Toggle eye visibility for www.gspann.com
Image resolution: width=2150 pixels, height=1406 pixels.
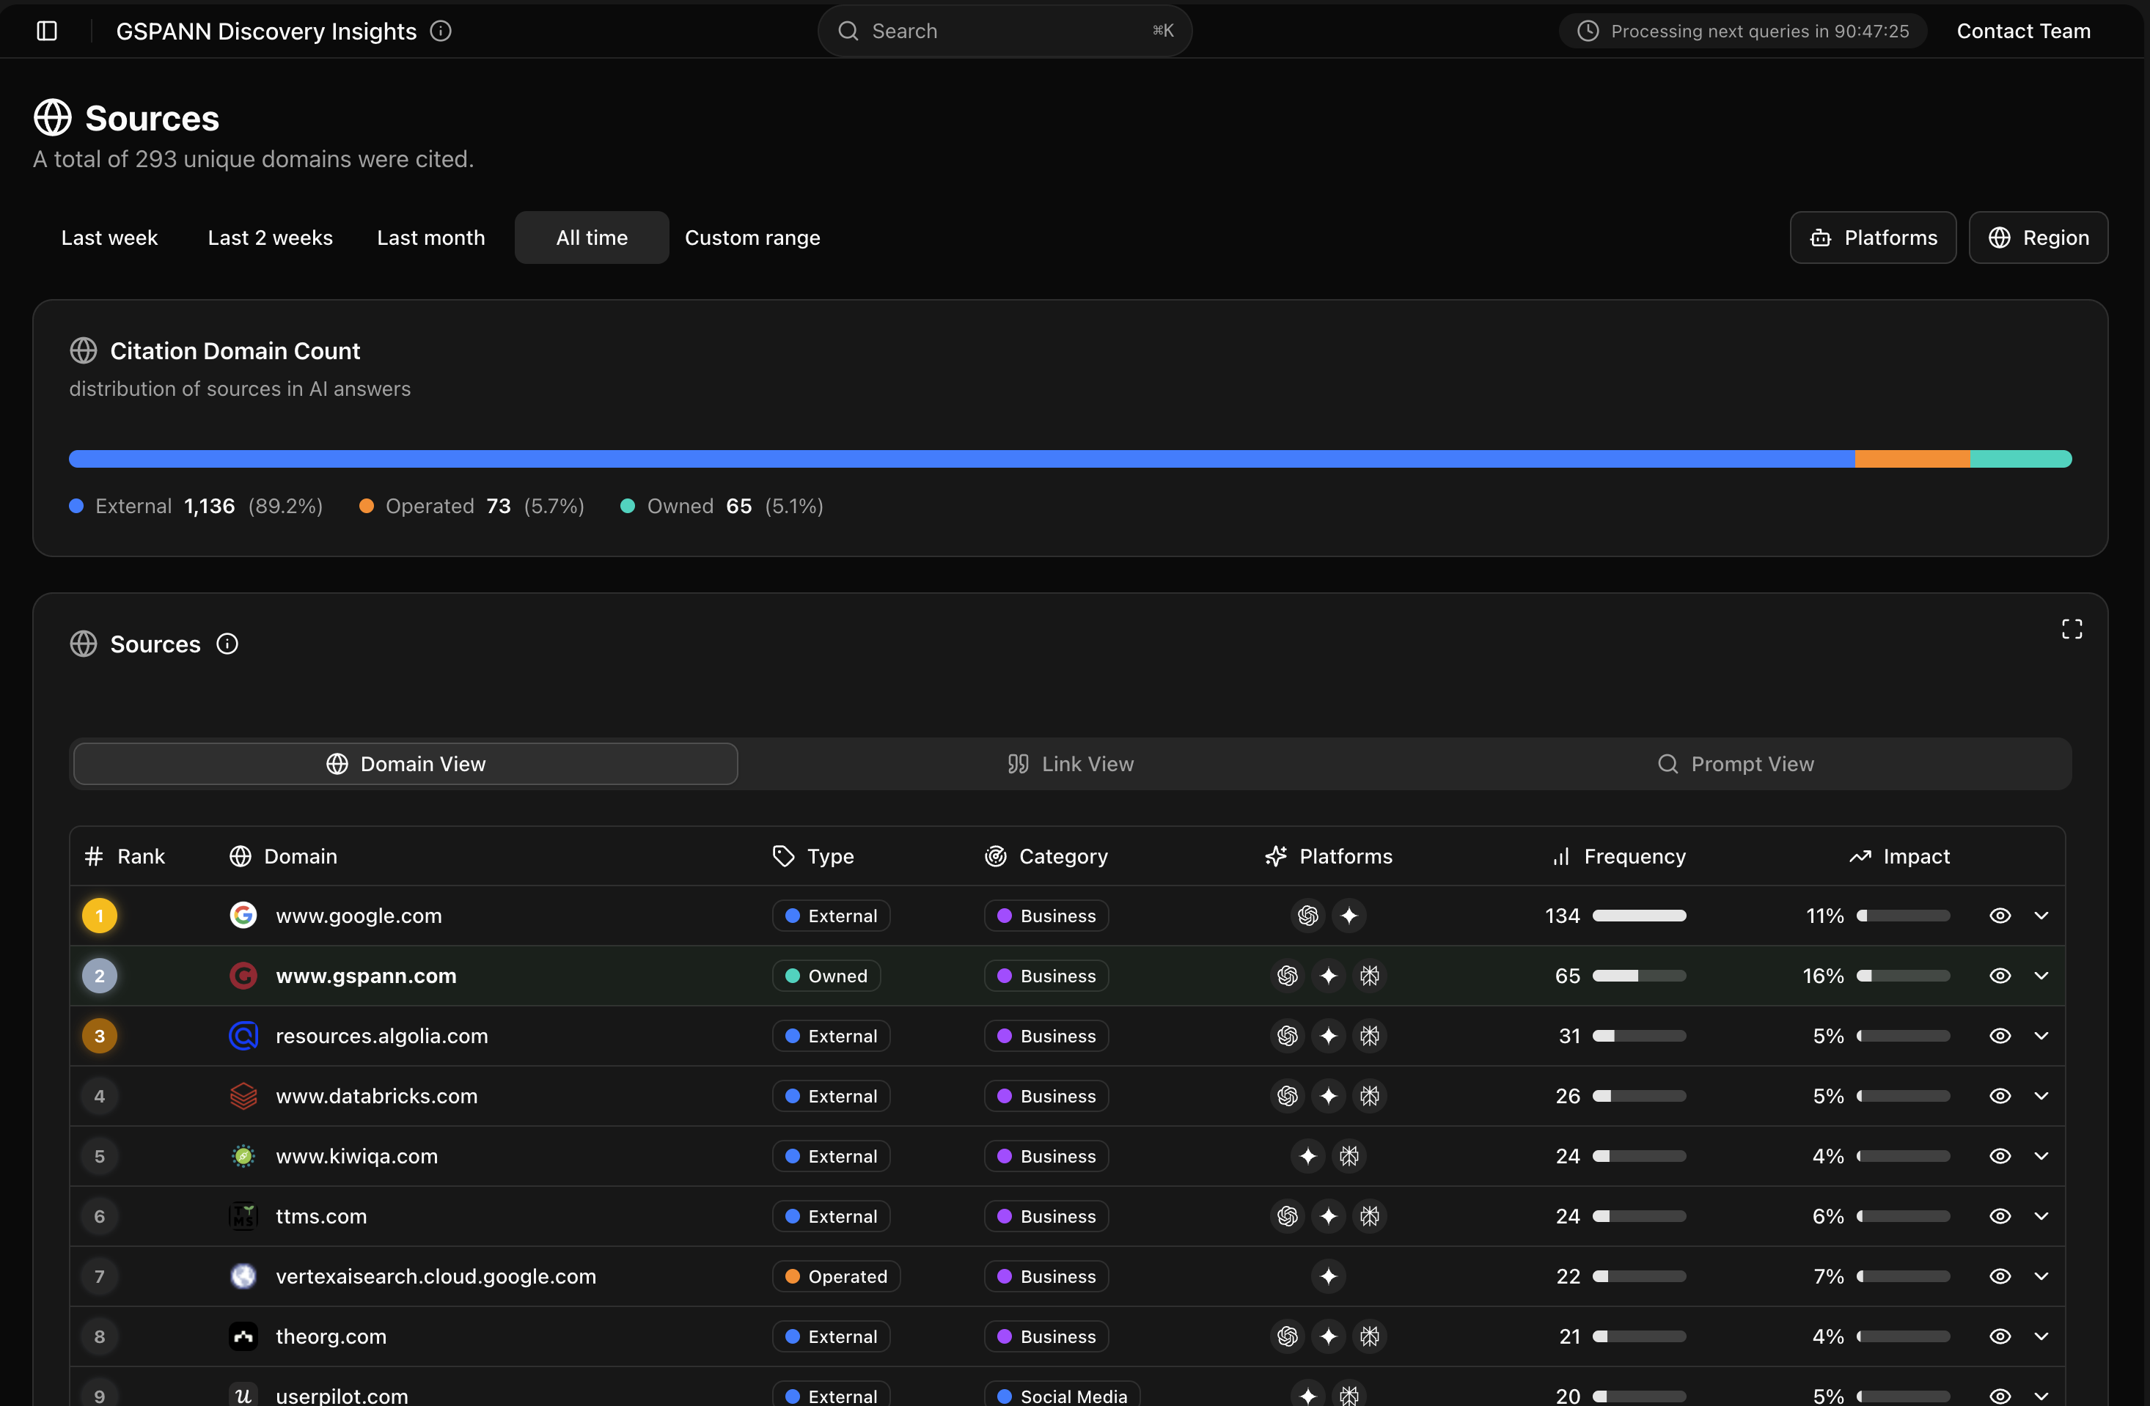pos(2000,975)
